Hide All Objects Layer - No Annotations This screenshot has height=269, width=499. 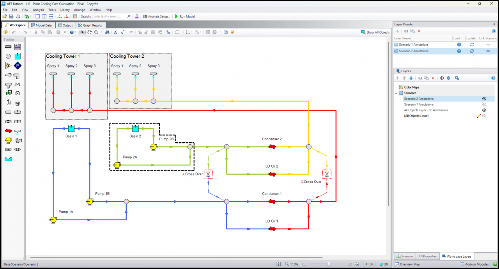tap(484, 110)
